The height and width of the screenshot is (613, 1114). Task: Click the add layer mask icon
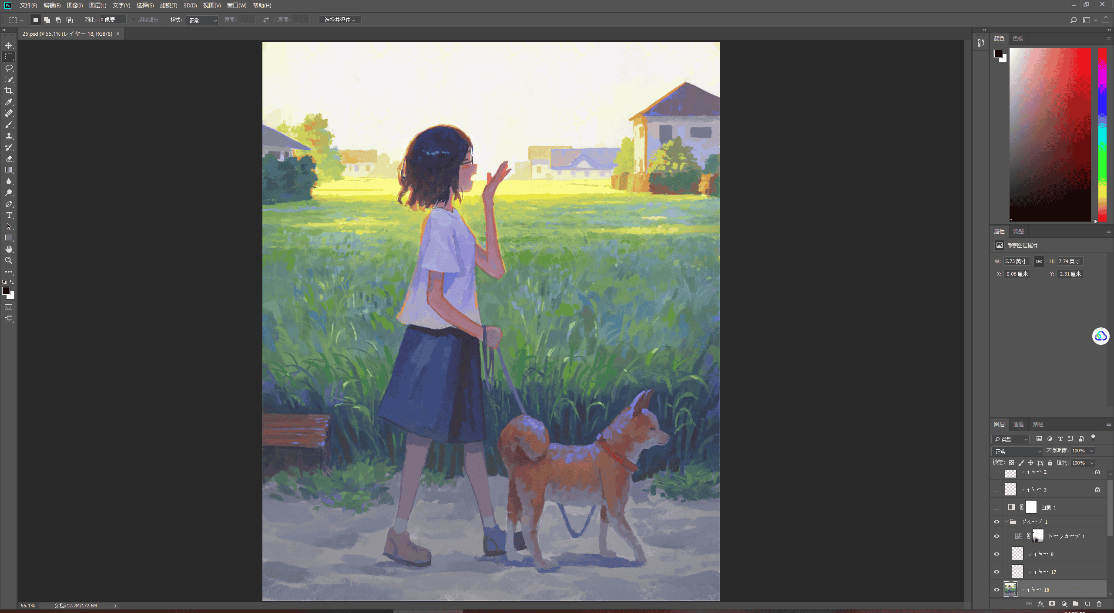point(1052,604)
